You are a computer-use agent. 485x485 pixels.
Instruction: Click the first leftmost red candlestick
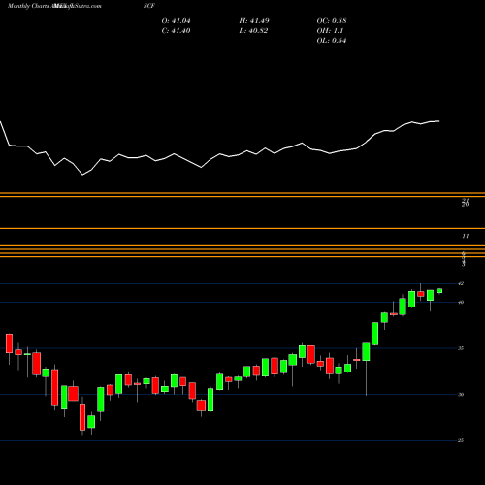click(x=9, y=343)
